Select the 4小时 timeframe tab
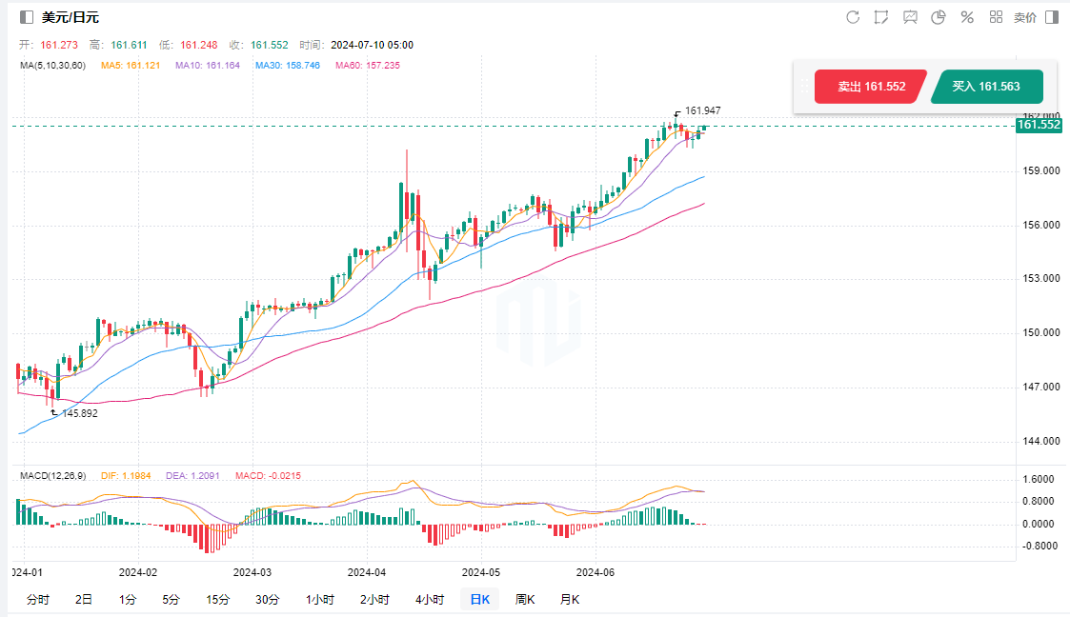 [x=430, y=599]
